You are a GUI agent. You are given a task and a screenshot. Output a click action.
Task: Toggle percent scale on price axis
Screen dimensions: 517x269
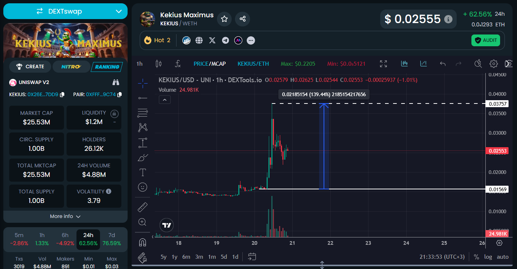pyautogui.click(x=477, y=257)
